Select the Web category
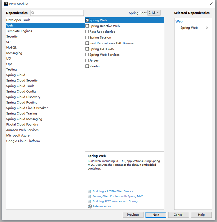The height and width of the screenshot is (222, 217). 45,25
